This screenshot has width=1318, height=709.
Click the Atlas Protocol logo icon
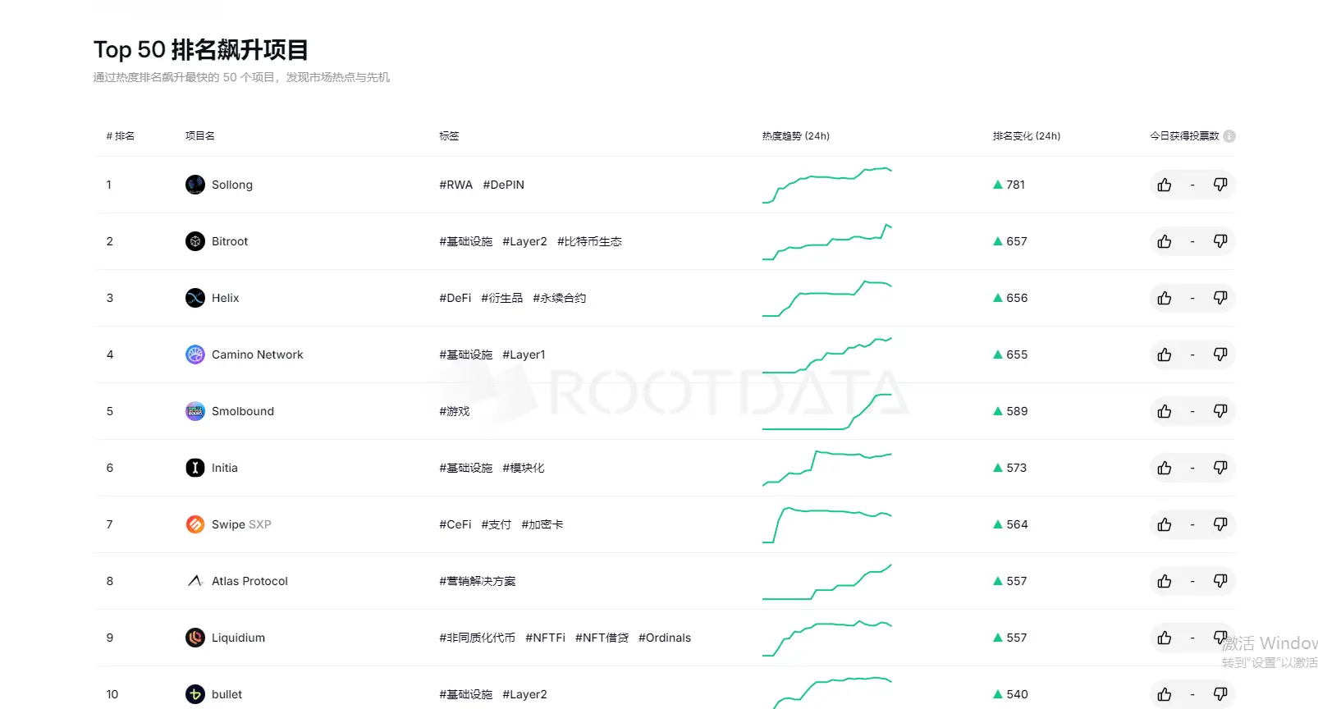(195, 581)
